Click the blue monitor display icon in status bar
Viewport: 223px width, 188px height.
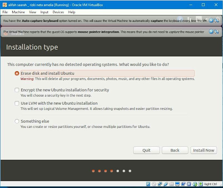tap(177, 184)
